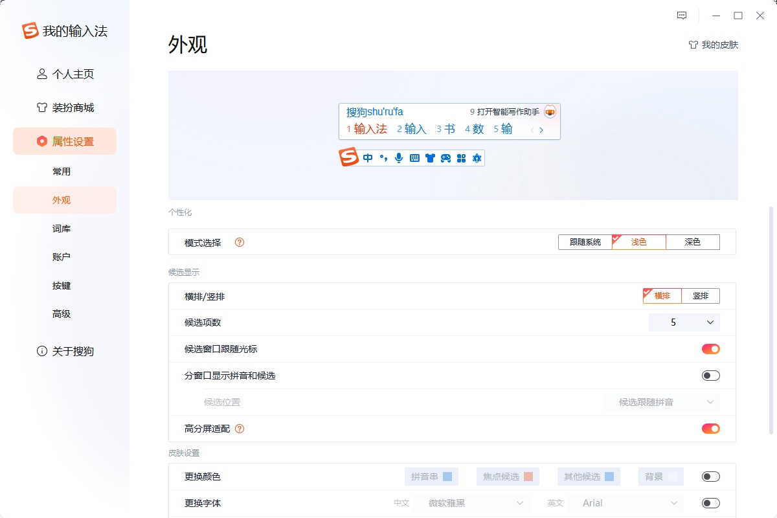The image size is (777, 518).
Task: Click candidate 1 输入法 in preview
Action: point(366,129)
